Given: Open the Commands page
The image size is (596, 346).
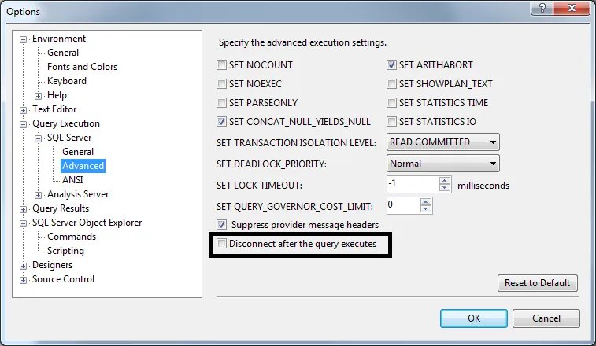Looking at the screenshot, I should coord(72,237).
